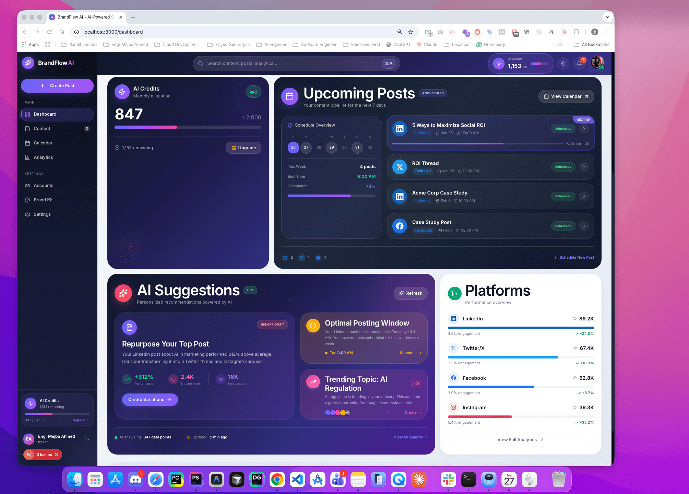Toggle the LIVE indicator on AI Suggestions
The width and height of the screenshot is (689, 494).
pyautogui.click(x=250, y=290)
